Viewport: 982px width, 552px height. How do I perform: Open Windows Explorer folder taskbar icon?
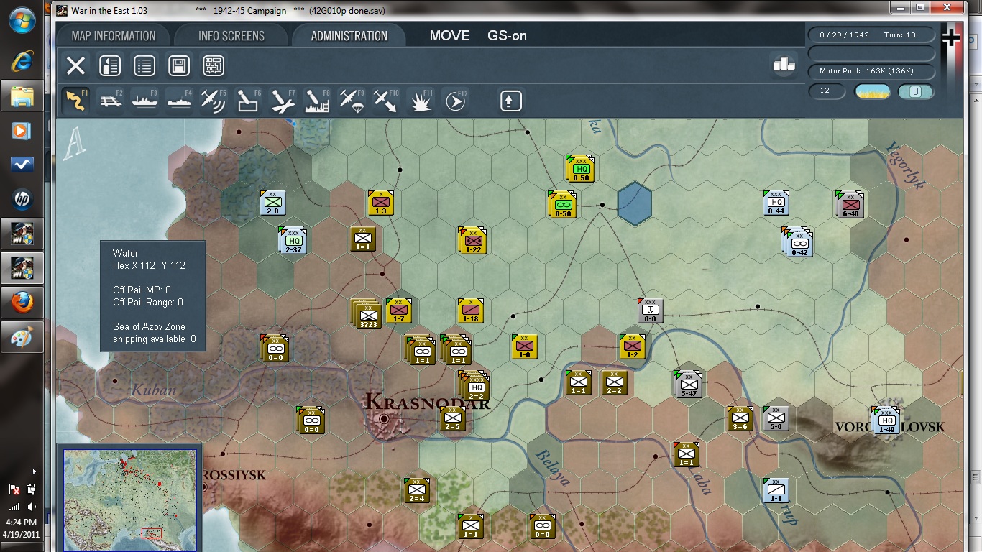(22, 96)
